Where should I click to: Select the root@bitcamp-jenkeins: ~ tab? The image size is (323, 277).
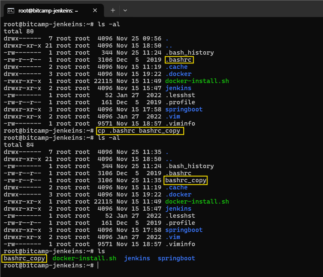(53, 10)
